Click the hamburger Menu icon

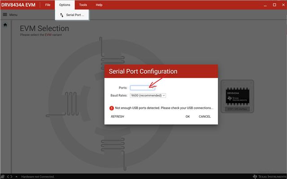5,15
